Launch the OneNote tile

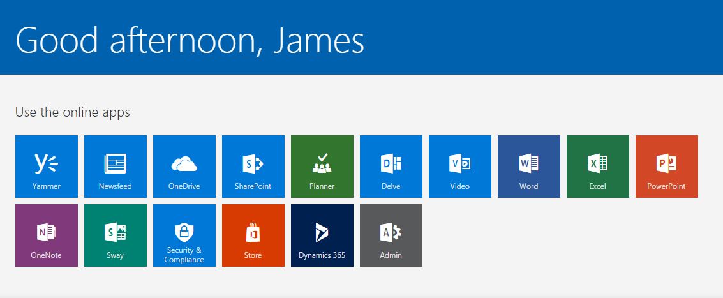click(47, 235)
